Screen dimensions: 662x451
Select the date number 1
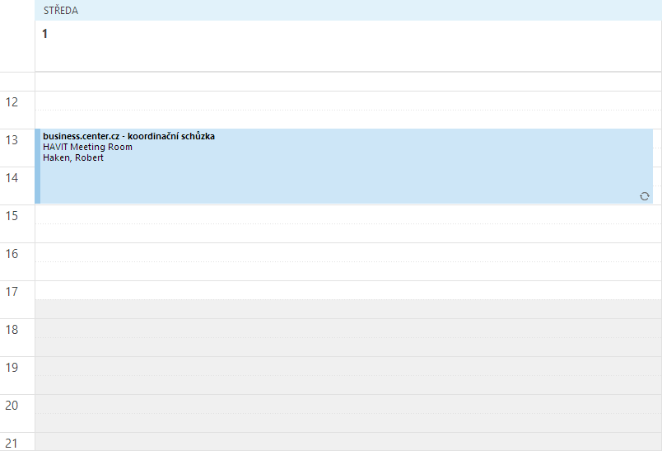point(45,34)
